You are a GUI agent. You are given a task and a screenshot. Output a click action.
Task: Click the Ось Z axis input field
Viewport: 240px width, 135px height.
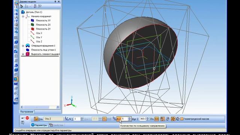[53, 119]
